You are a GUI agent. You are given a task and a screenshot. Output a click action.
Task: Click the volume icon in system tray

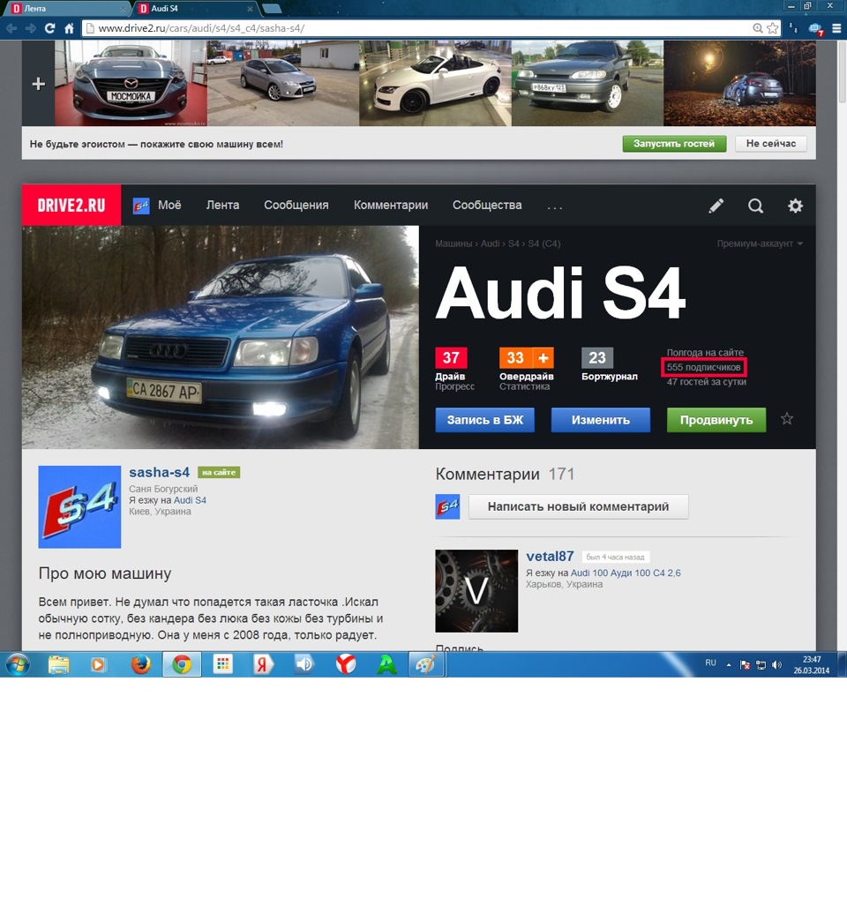pyautogui.click(x=776, y=665)
